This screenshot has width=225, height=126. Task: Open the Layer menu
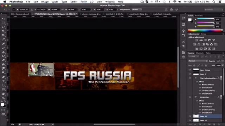click(x=55, y=2)
